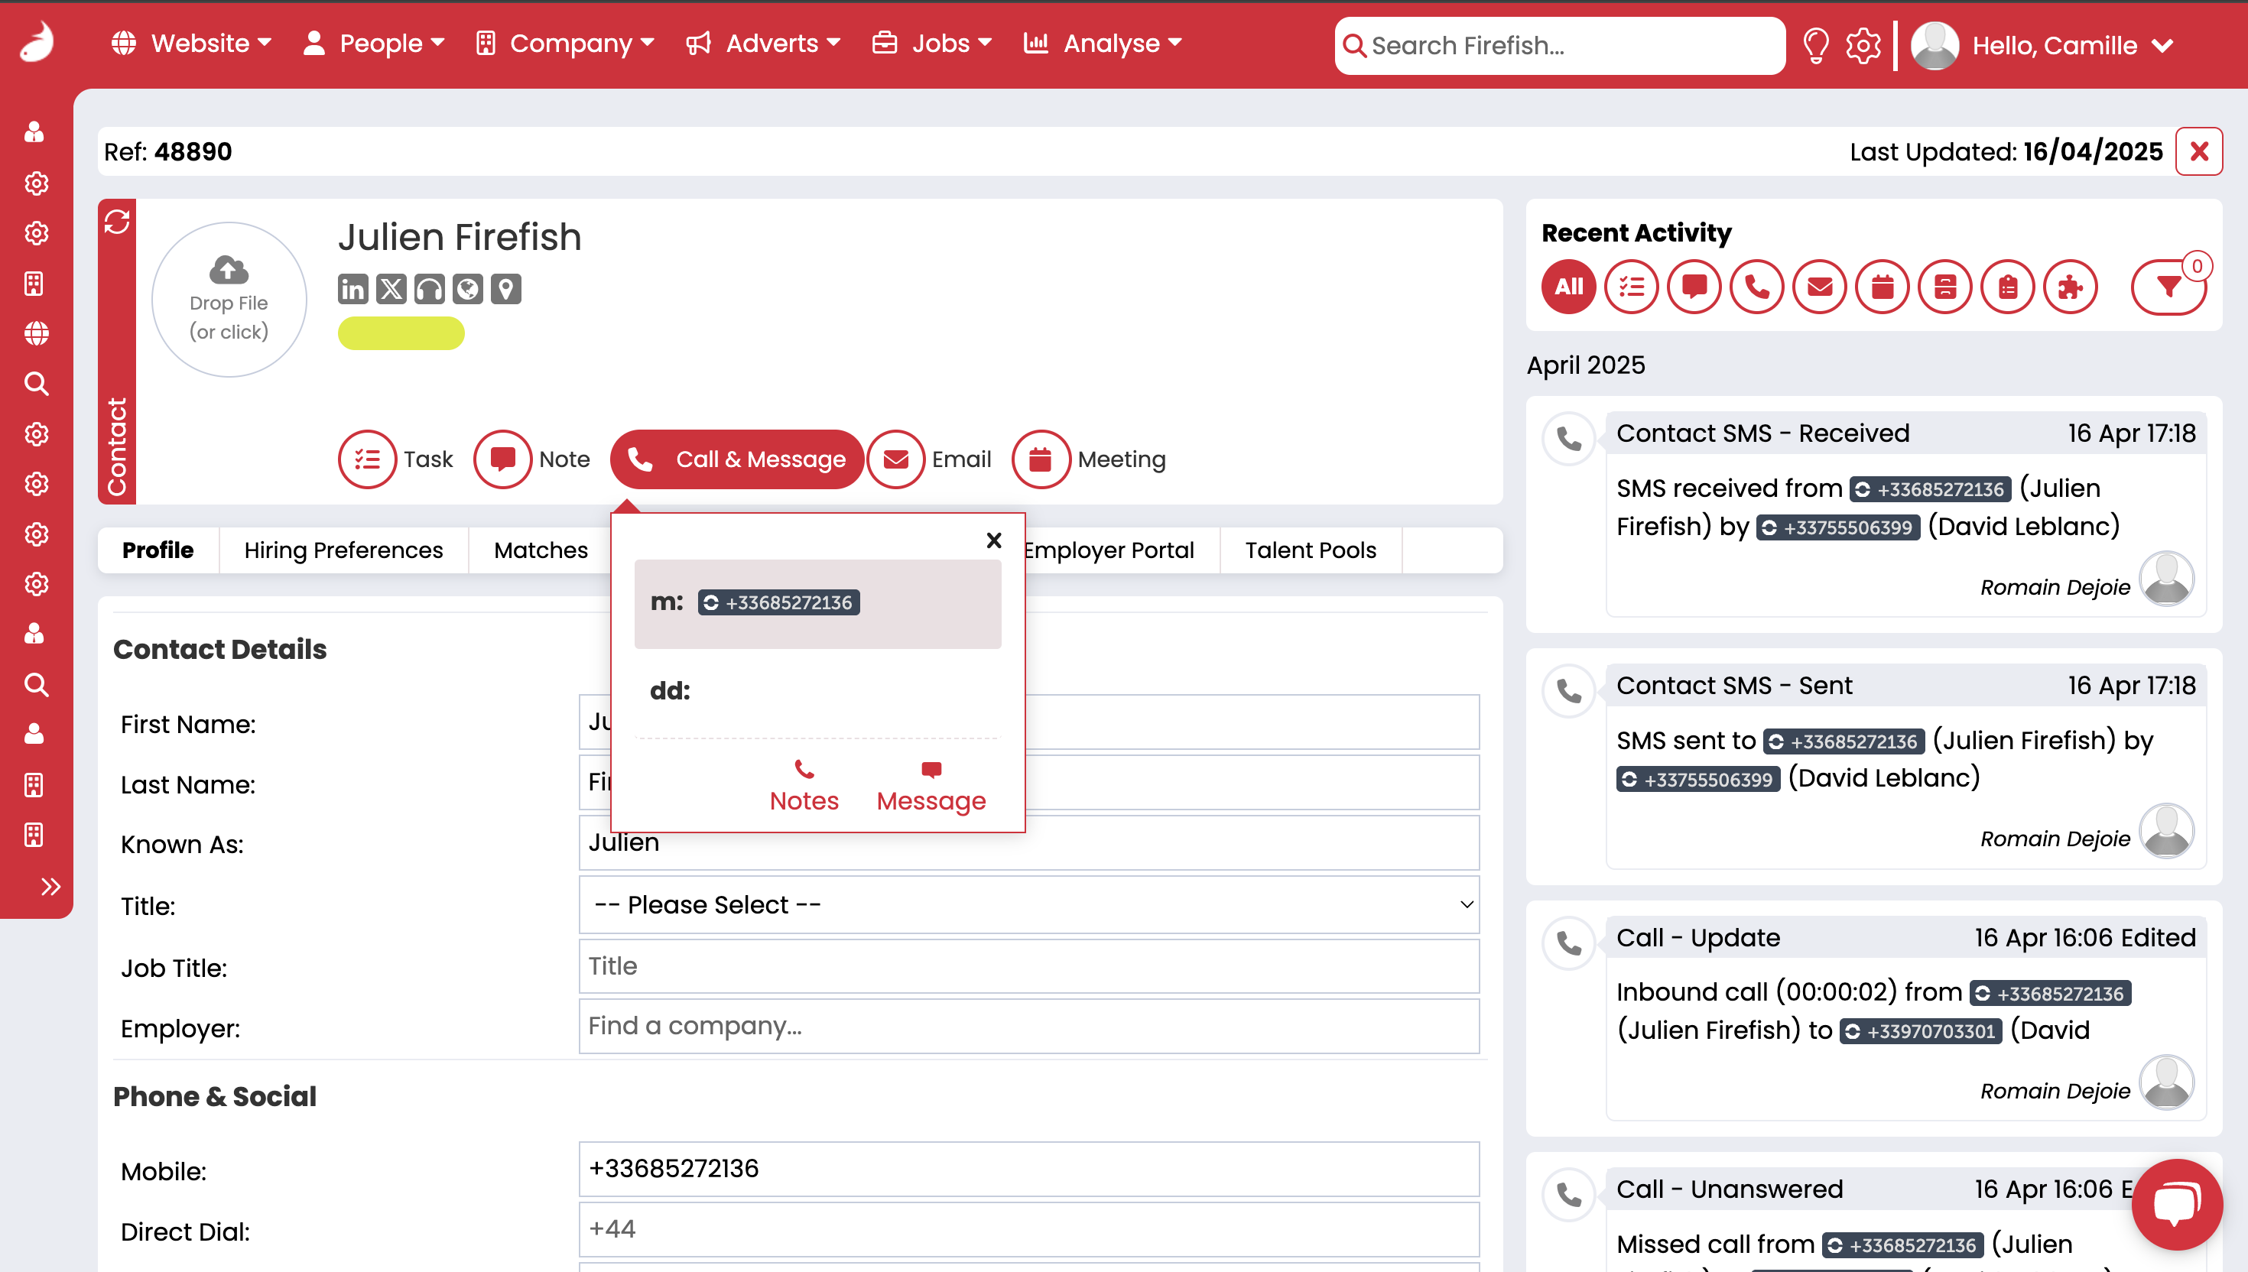Open the settings gear in top bar
The image size is (2248, 1272).
pyautogui.click(x=1863, y=45)
